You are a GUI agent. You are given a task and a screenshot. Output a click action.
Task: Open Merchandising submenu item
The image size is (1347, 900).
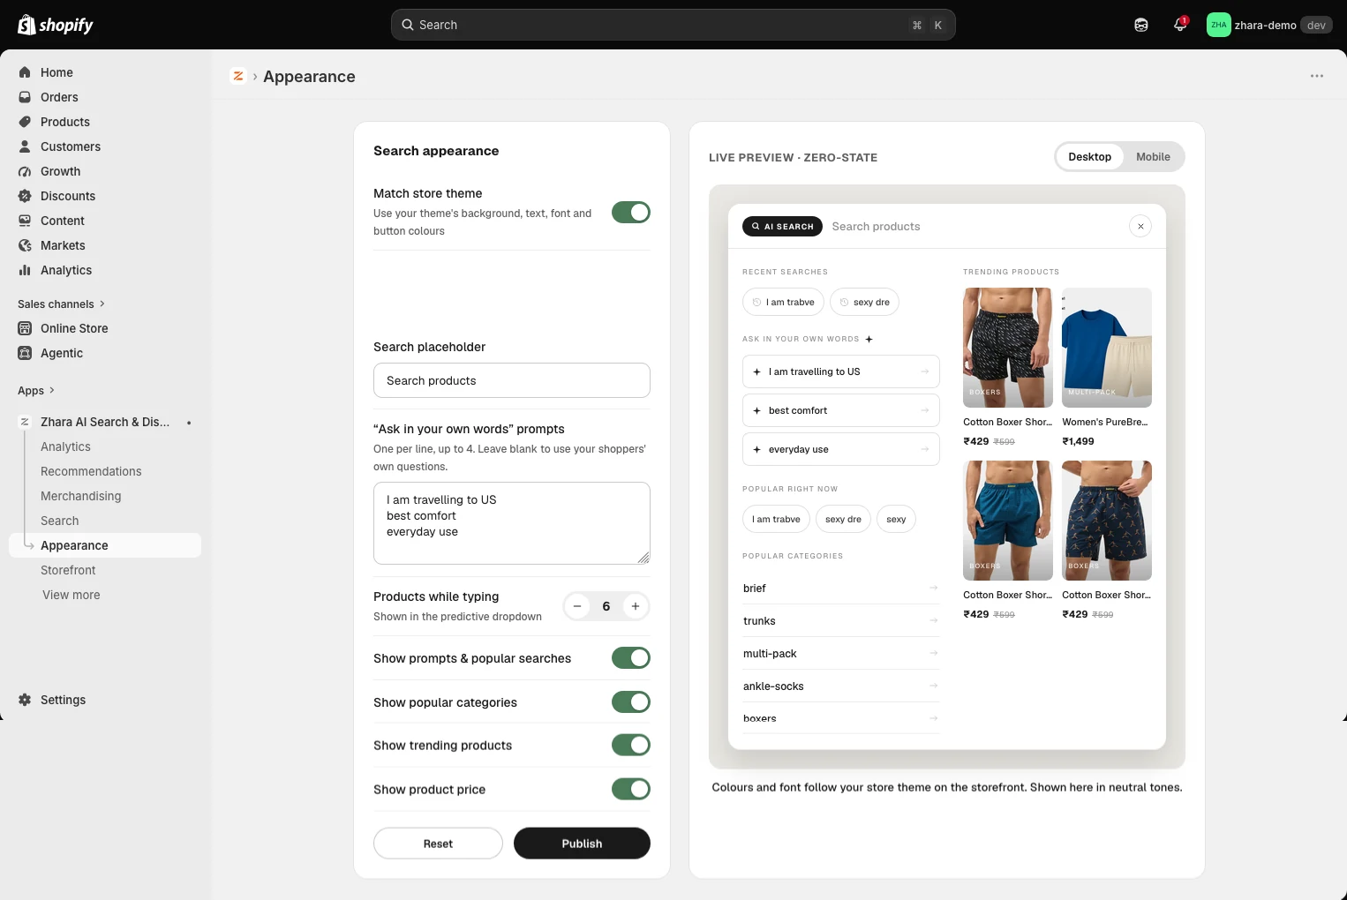coord(81,497)
